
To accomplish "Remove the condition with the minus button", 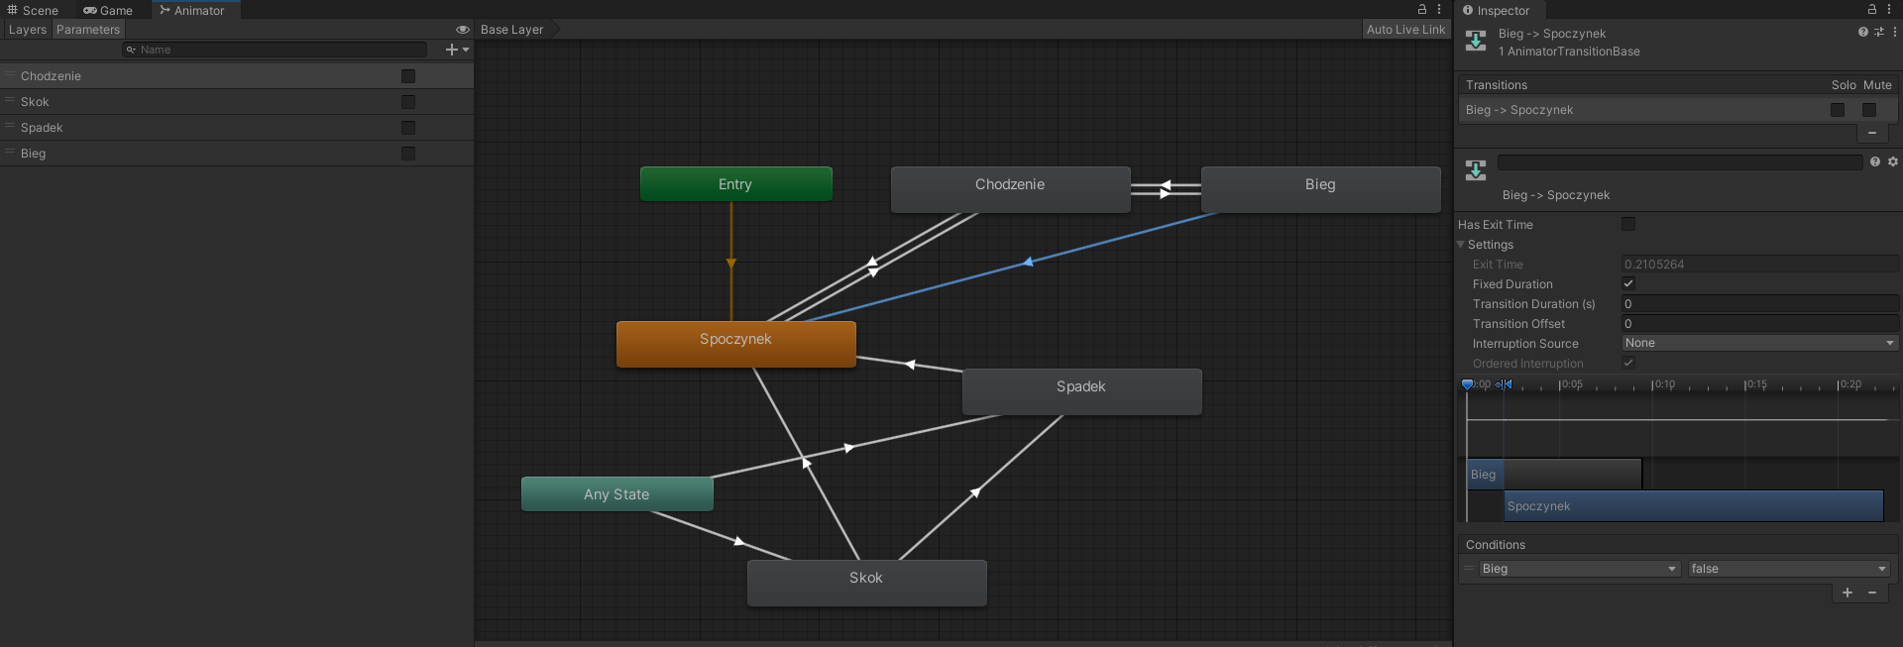I will click(1872, 593).
